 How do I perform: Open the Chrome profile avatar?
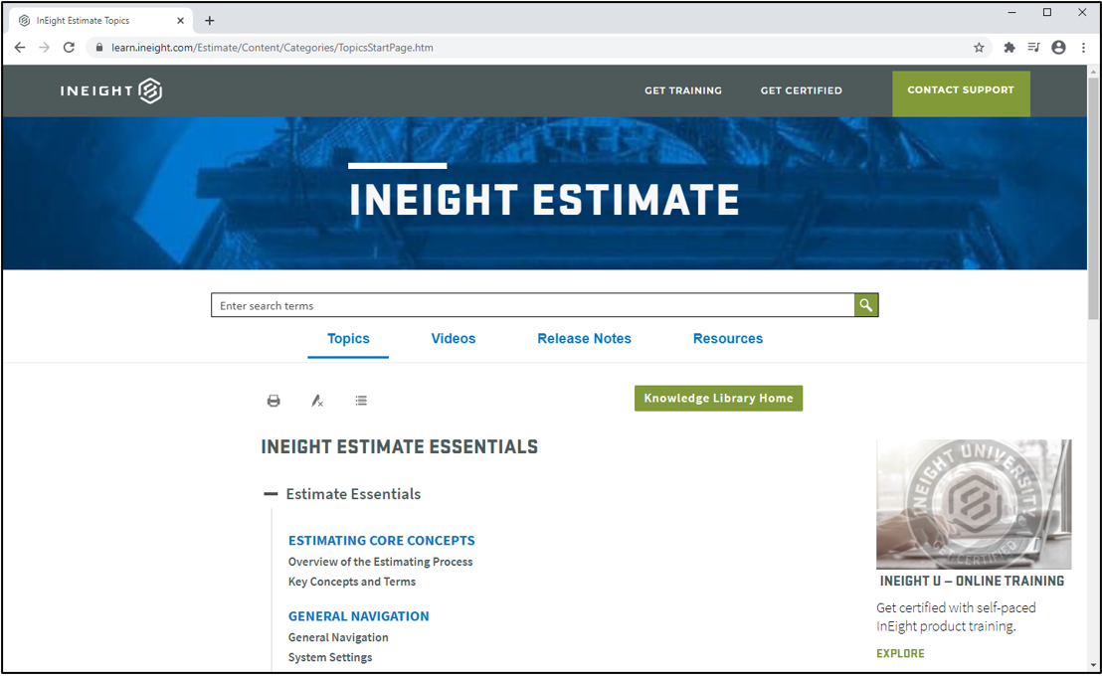[x=1058, y=47]
